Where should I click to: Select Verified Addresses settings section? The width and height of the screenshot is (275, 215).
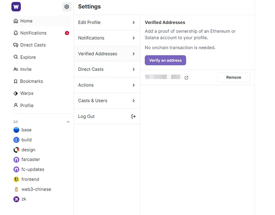(107, 54)
